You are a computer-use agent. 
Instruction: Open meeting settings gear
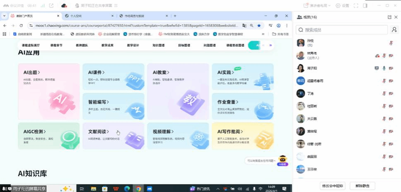(x=342, y=6)
